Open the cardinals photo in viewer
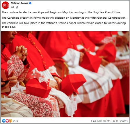130x124 pixels. [x=65, y=74]
